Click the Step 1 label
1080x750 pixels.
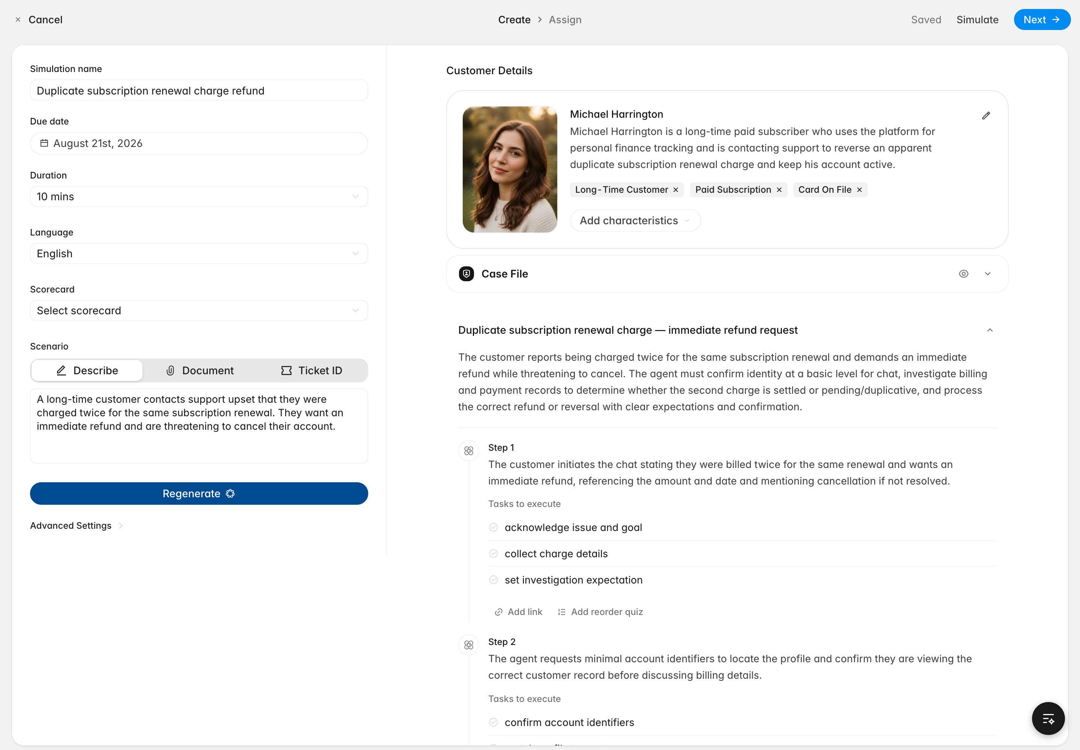point(501,447)
